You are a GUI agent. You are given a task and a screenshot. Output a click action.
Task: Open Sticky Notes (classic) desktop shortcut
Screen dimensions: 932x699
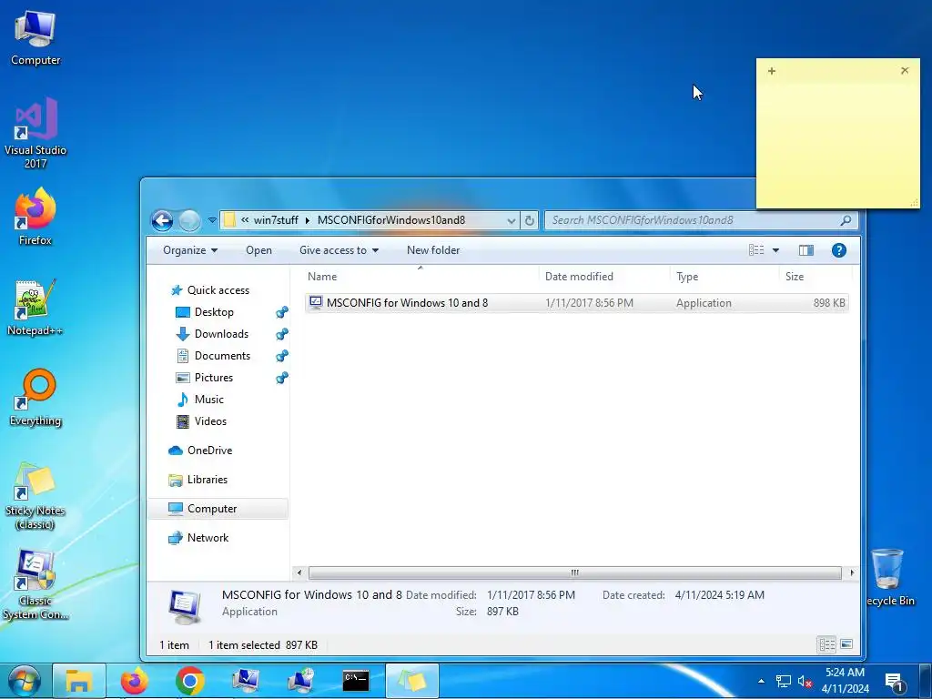35,495
